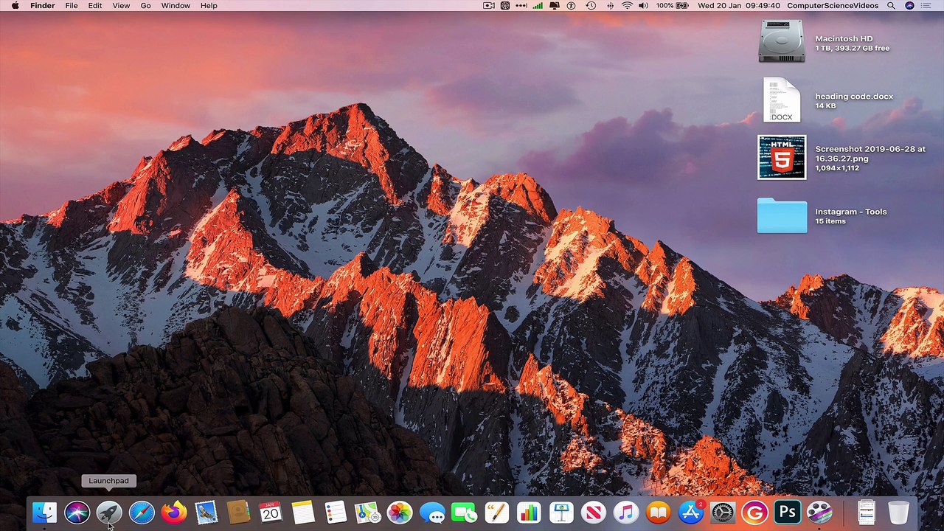This screenshot has height=531, width=944.
Task: Open the Go menu
Action: [x=145, y=6]
